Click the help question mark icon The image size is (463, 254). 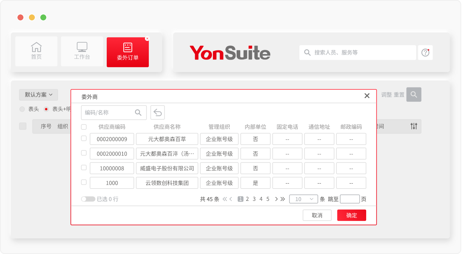(x=425, y=53)
